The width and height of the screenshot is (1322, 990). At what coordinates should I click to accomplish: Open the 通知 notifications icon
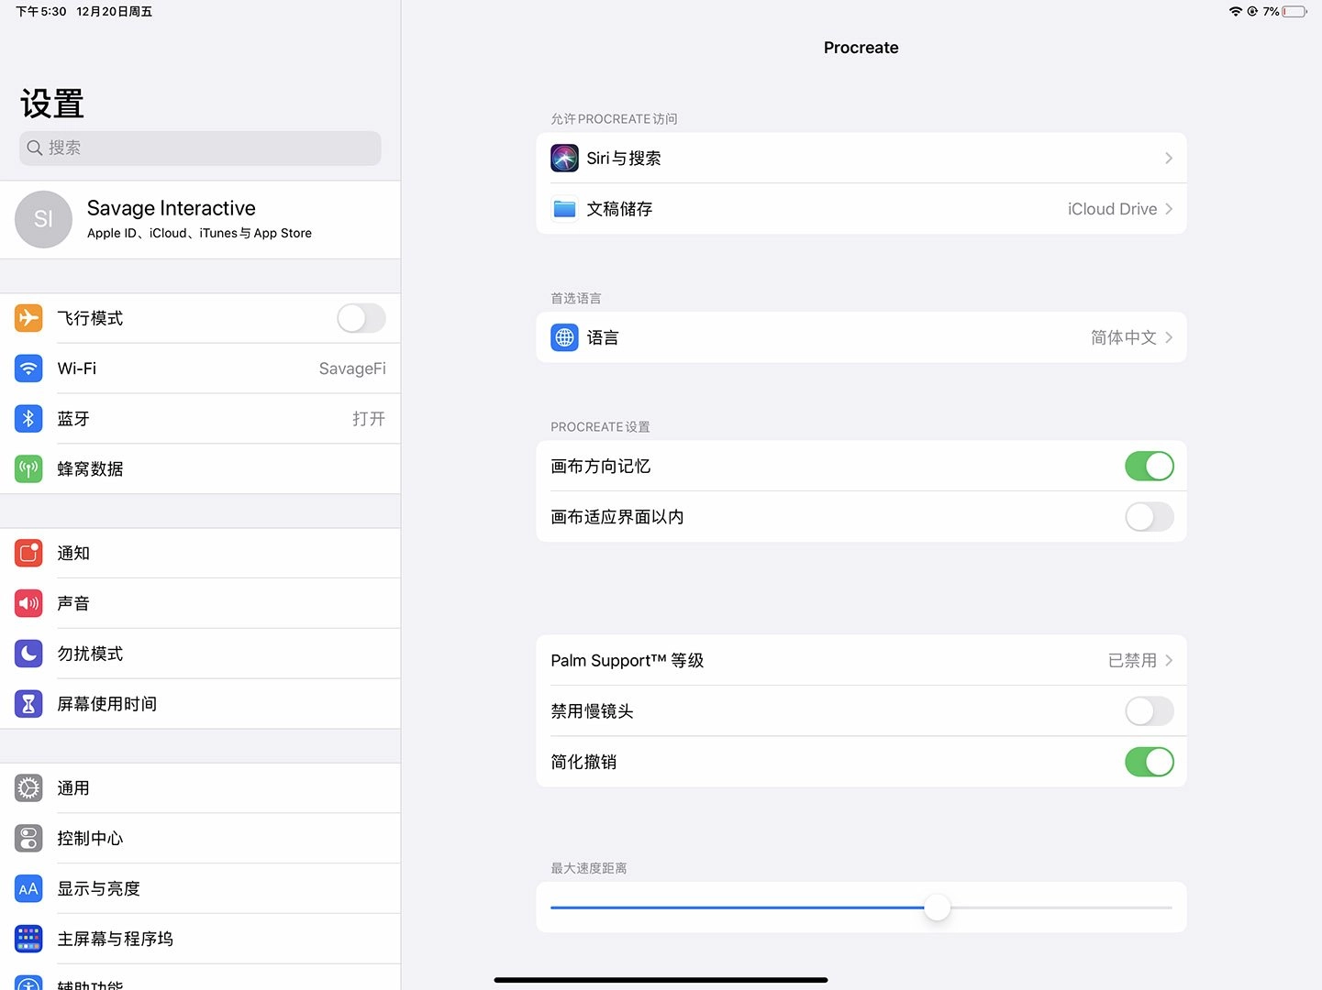click(28, 553)
